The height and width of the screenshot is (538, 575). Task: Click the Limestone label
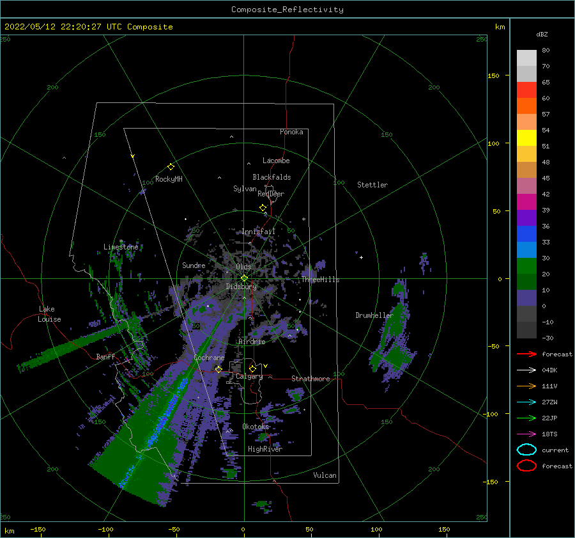(121, 247)
